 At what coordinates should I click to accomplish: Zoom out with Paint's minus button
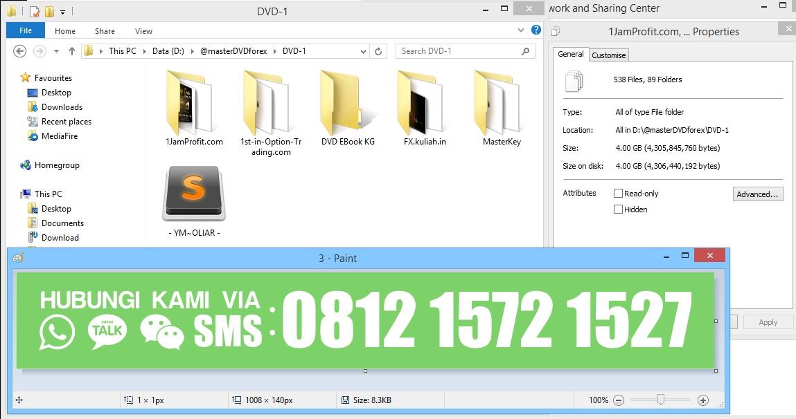[619, 400]
